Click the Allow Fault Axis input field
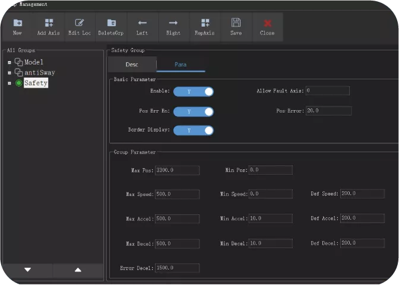This screenshot has height=286, width=399. tap(328, 91)
